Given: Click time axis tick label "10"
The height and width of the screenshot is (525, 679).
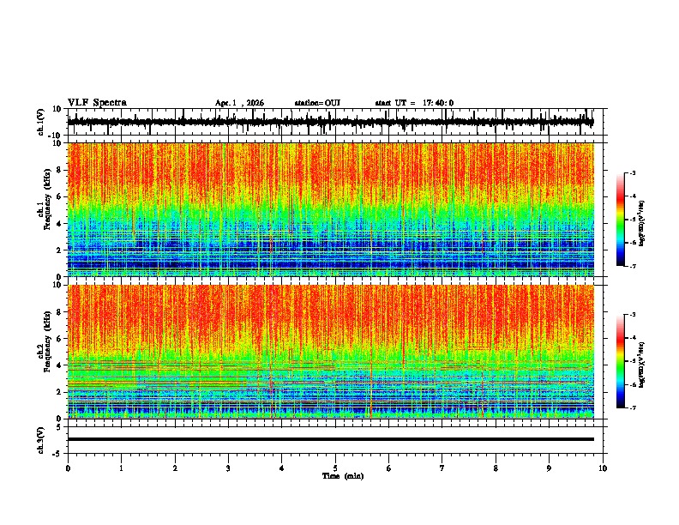Looking at the screenshot, I should [603, 468].
